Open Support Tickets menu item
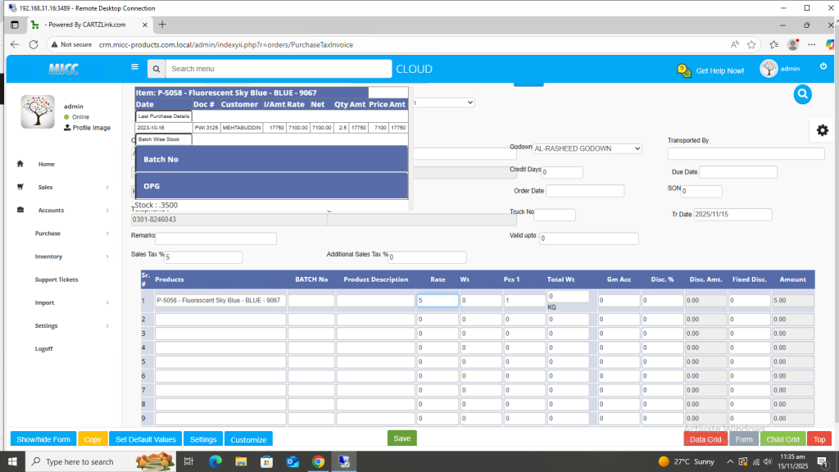 [x=57, y=279]
